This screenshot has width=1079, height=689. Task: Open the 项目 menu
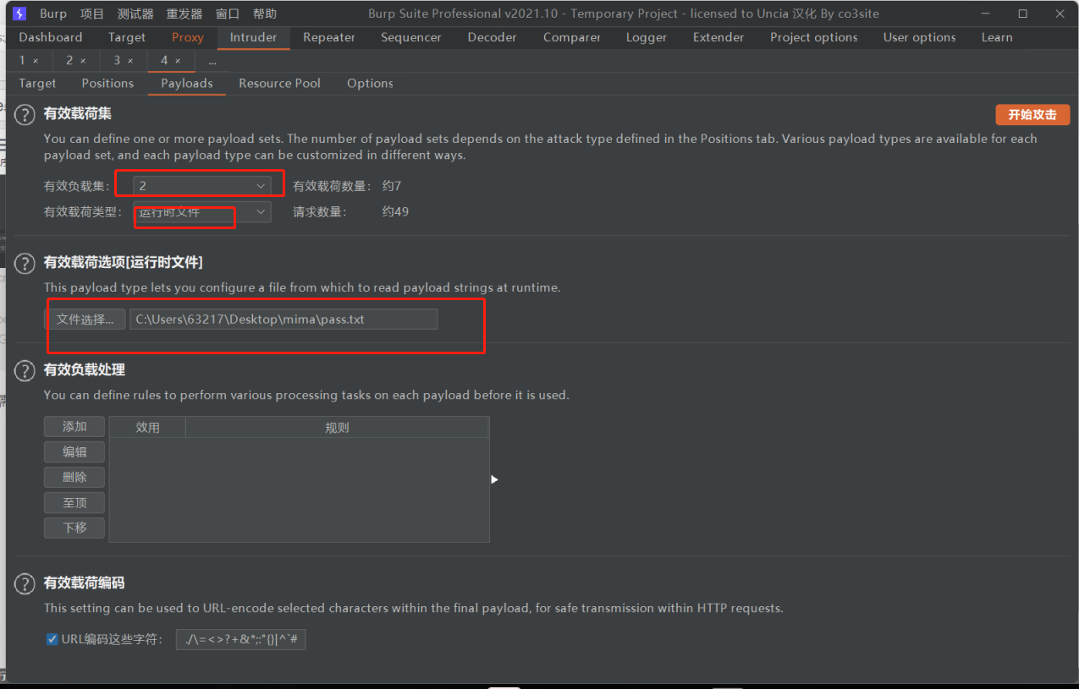click(92, 14)
